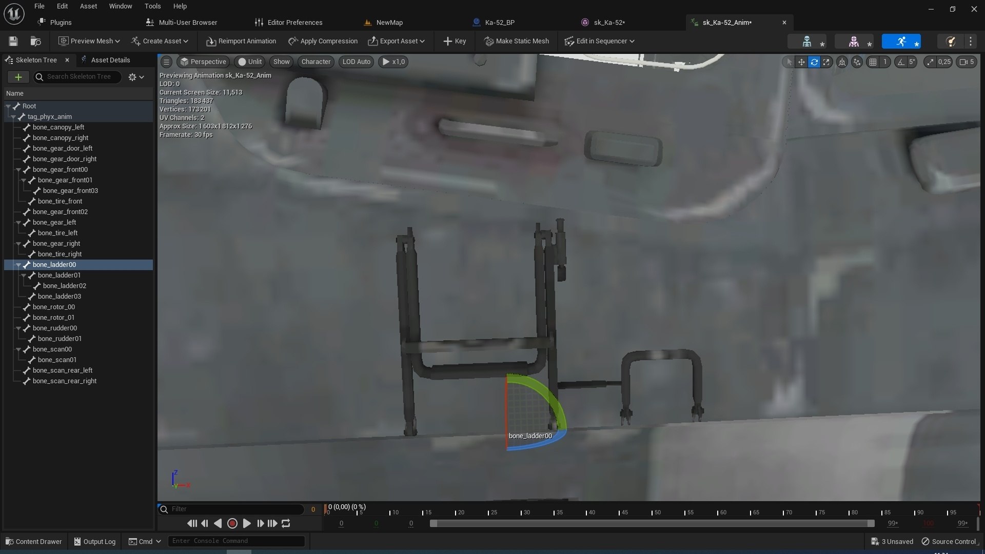This screenshot has height=554, width=985.
Task: Switch to Skeletal Mesh editor mode
Action: [x=854, y=42]
